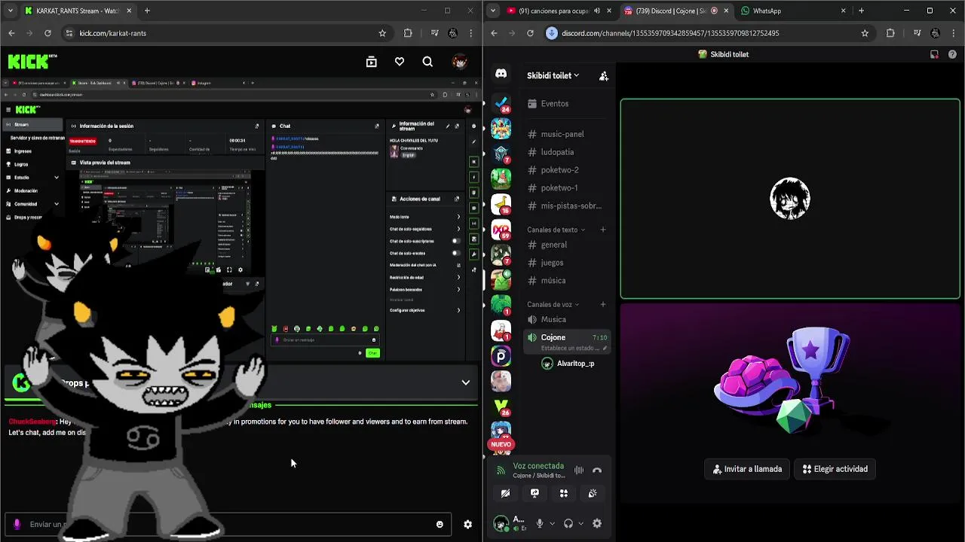Open extensions menu in Discord browser window
The width and height of the screenshot is (965, 542).
tap(890, 33)
